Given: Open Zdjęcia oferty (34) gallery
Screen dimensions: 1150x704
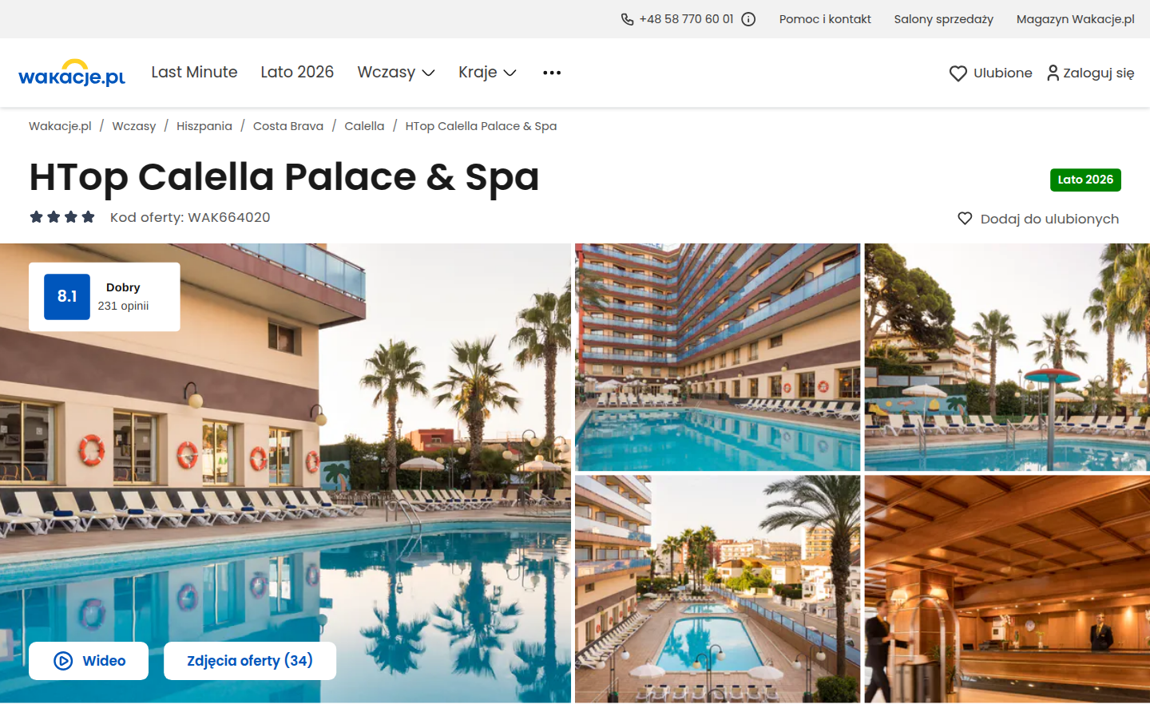Looking at the screenshot, I should point(250,661).
